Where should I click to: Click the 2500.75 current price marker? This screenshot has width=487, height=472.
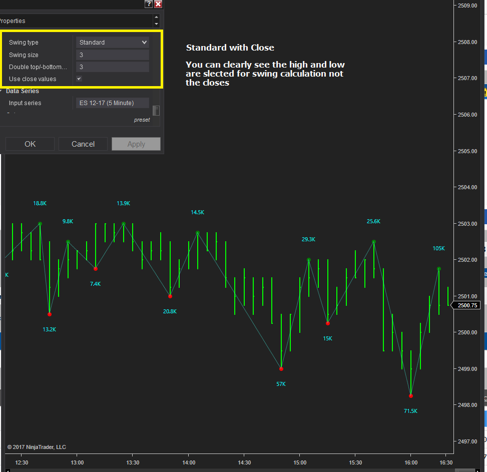(465, 305)
